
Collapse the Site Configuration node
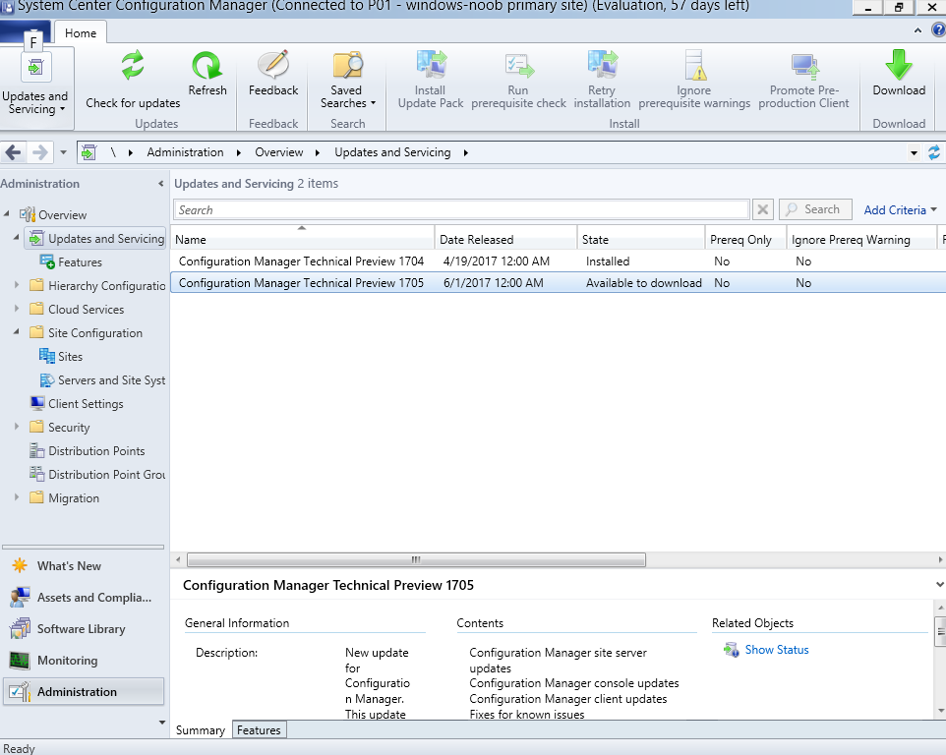[x=17, y=331]
